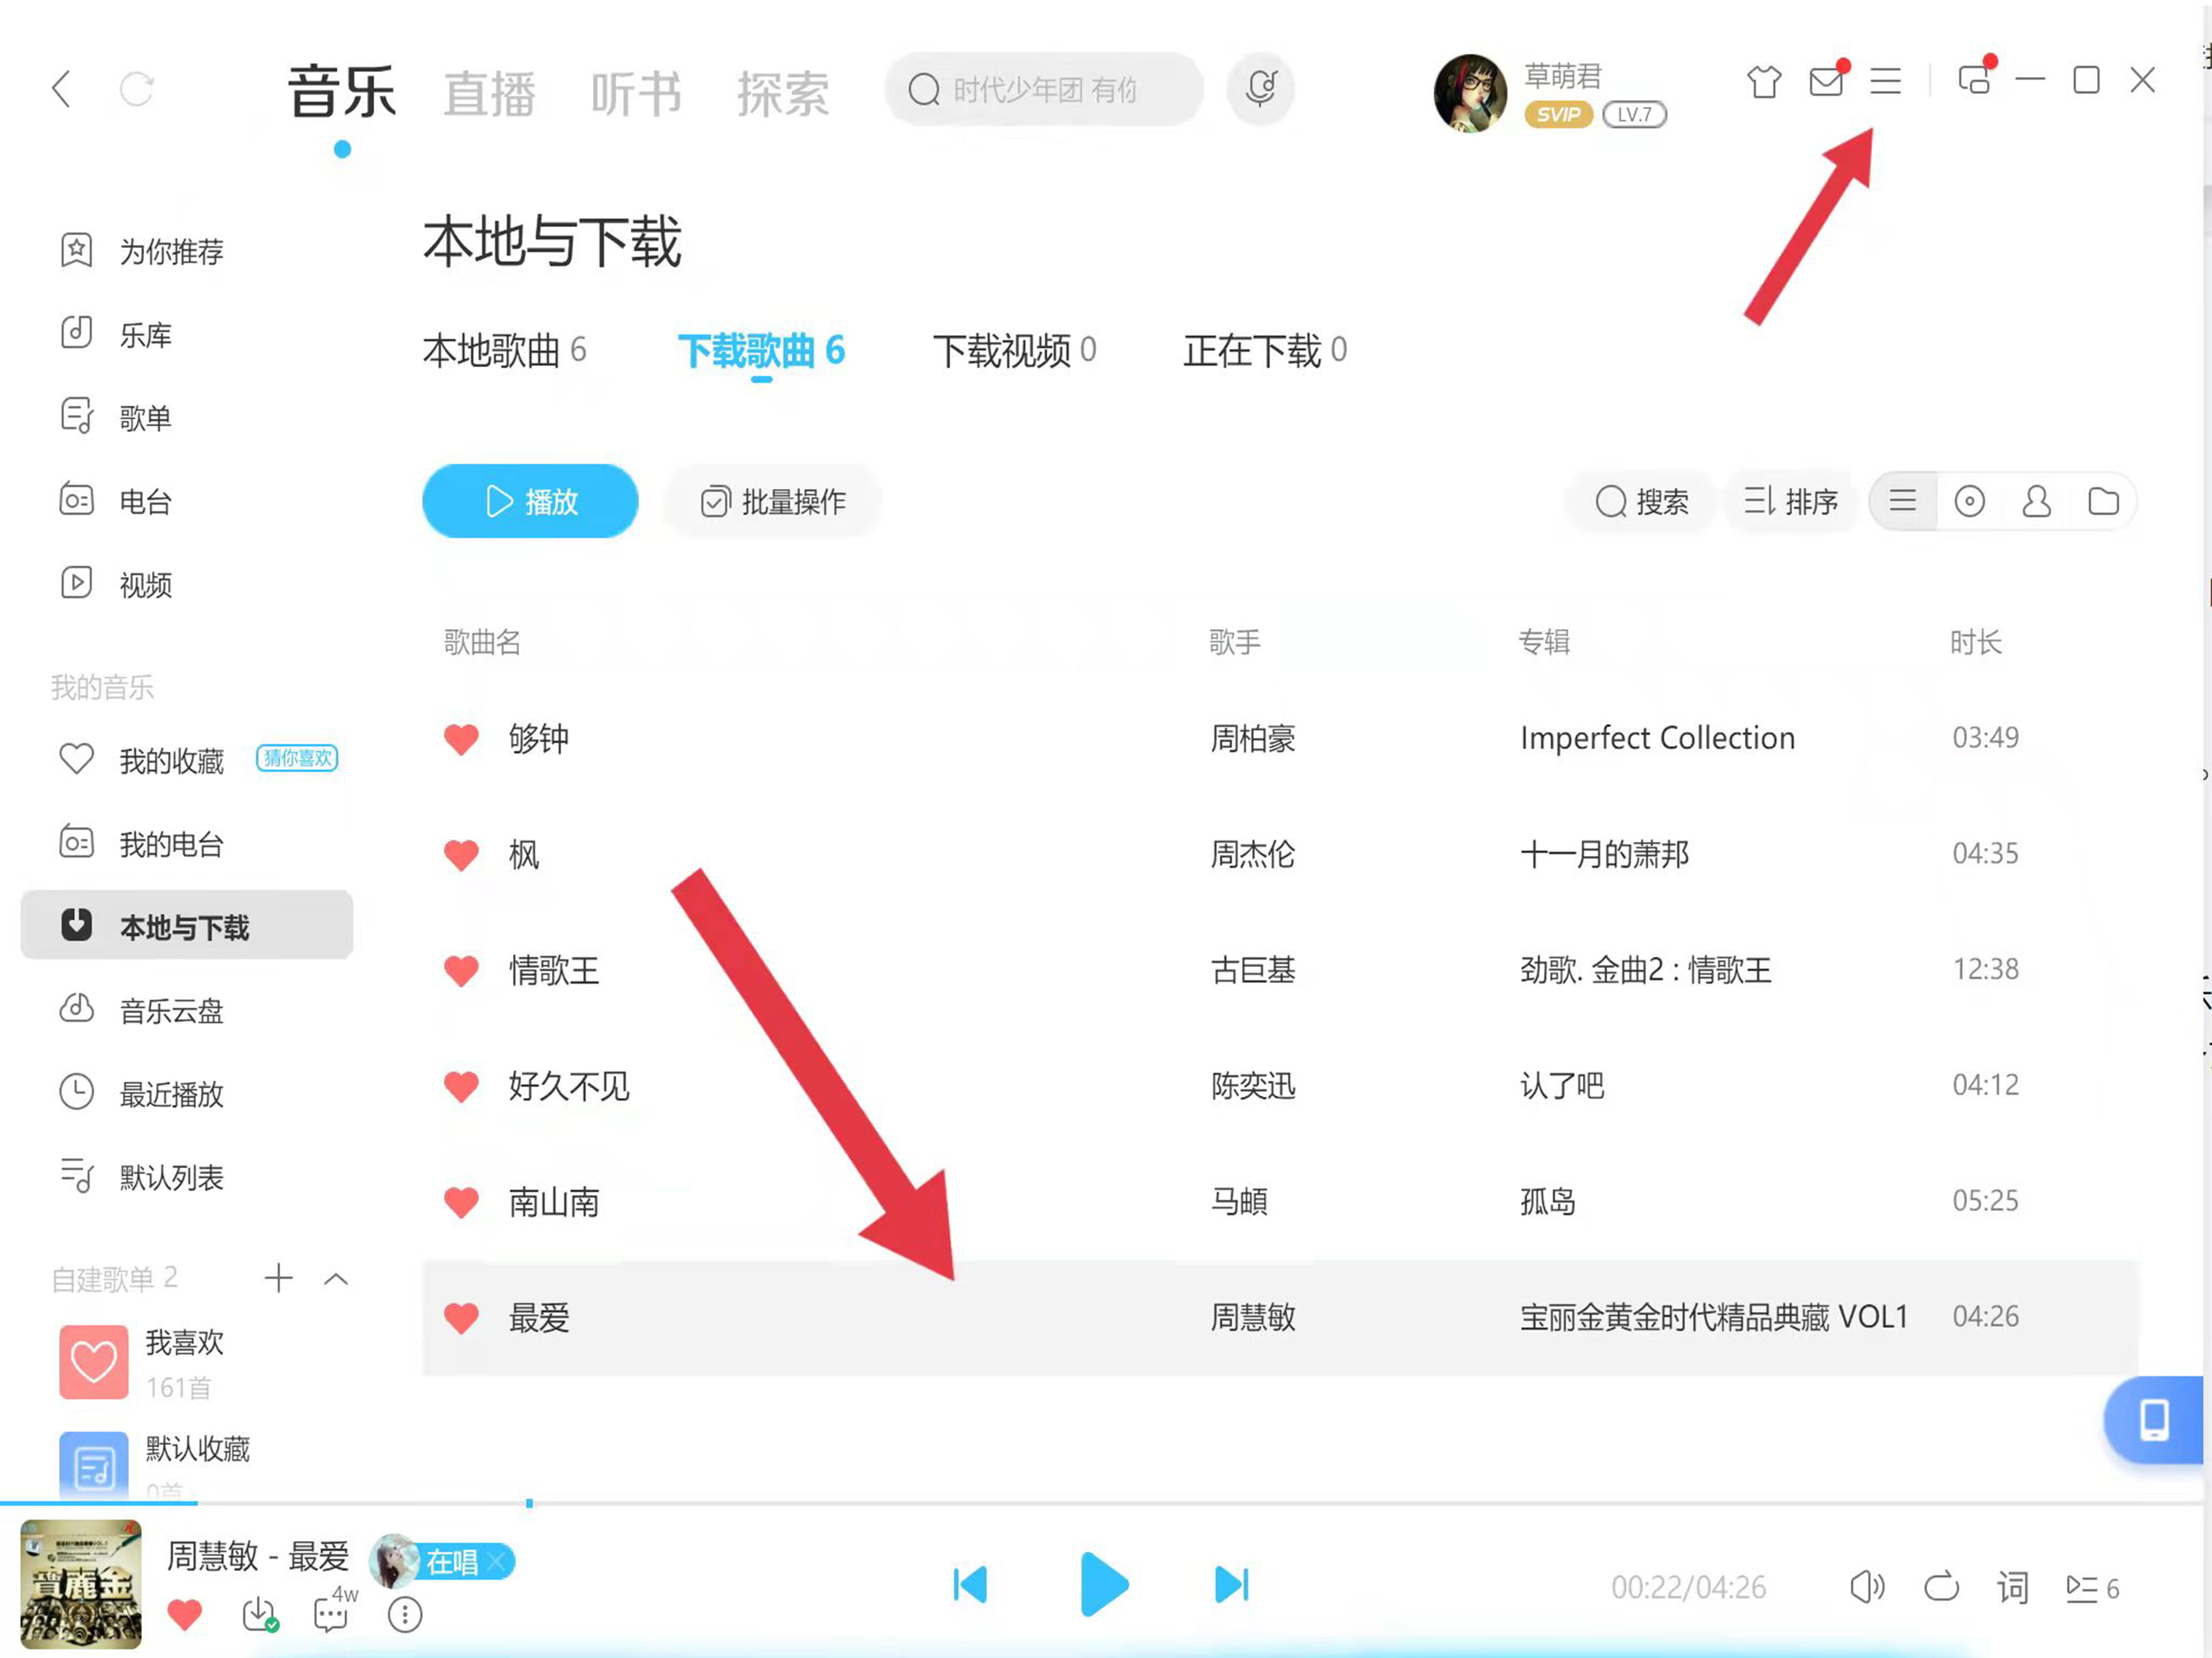Open the message inbox envelope icon
Screen dimensions: 2212x1658
coord(1826,81)
